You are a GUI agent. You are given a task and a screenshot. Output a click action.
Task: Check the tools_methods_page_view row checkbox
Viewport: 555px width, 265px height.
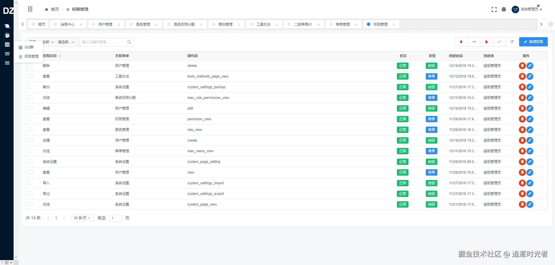[x=30, y=76]
